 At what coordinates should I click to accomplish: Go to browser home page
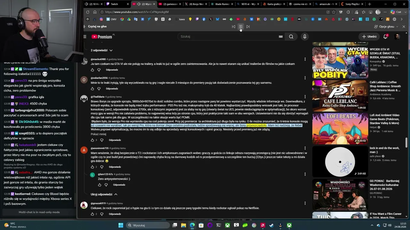[95, 12]
